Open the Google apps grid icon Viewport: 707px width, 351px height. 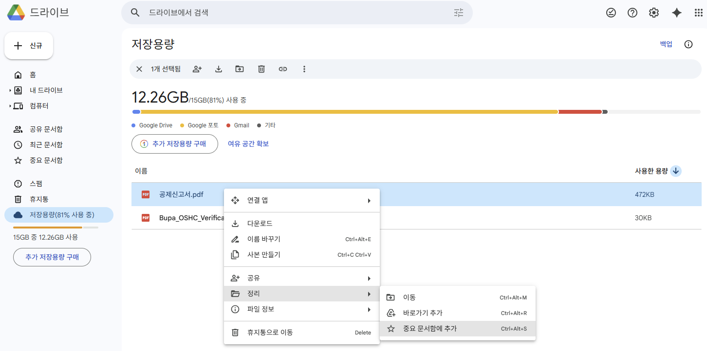698,12
